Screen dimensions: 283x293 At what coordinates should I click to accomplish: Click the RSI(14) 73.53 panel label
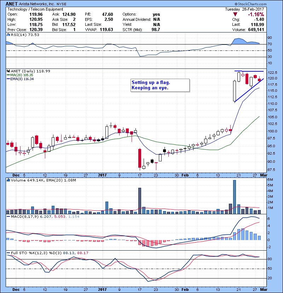click(x=25, y=35)
